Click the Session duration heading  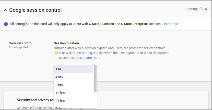[66, 43]
